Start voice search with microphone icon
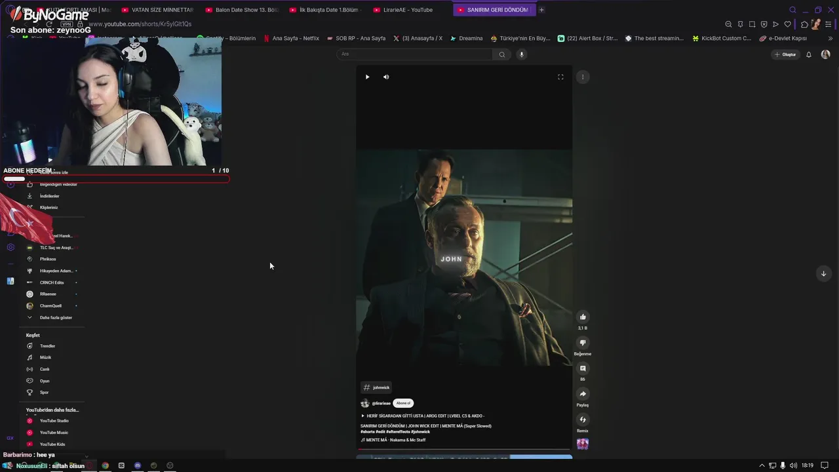 pos(522,54)
